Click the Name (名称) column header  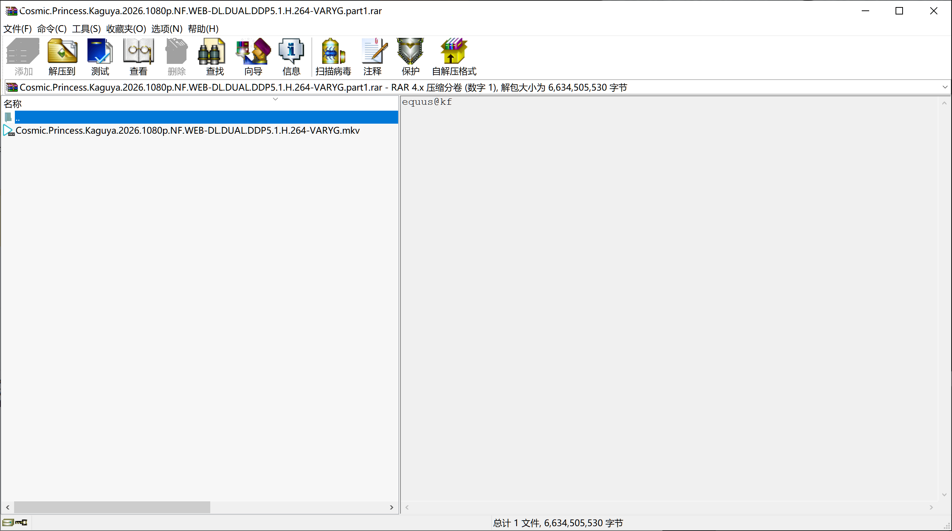pyautogui.click(x=13, y=104)
